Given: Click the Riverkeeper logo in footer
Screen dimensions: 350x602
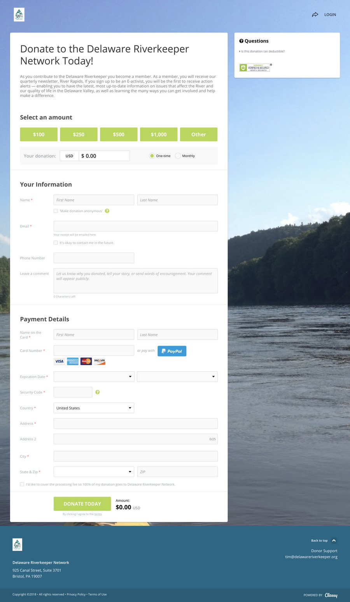Looking at the screenshot, I should [x=17, y=544].
